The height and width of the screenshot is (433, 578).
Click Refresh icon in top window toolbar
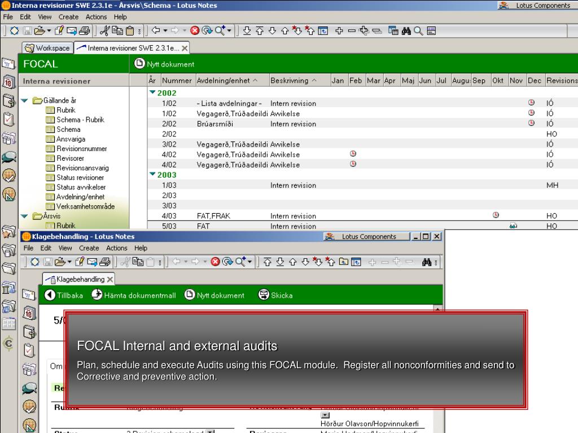(x=207, y=30)
